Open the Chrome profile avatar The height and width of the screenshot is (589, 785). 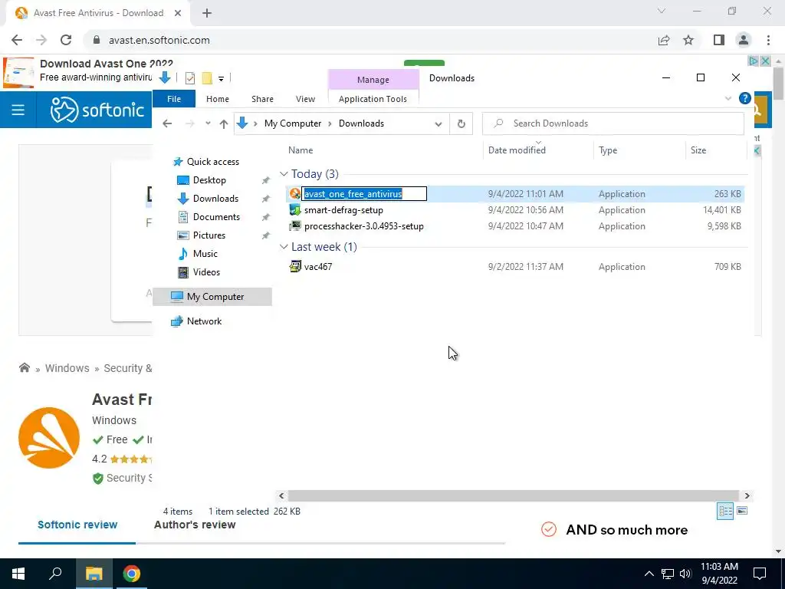[x=744, y=40]
